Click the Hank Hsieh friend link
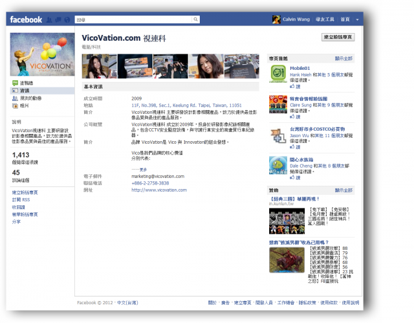 click(300, 74)
